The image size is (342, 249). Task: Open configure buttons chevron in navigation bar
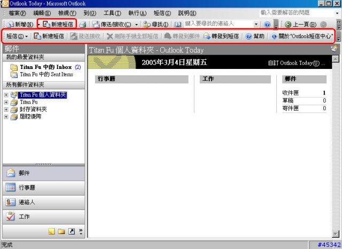click(x=81, y=231)
